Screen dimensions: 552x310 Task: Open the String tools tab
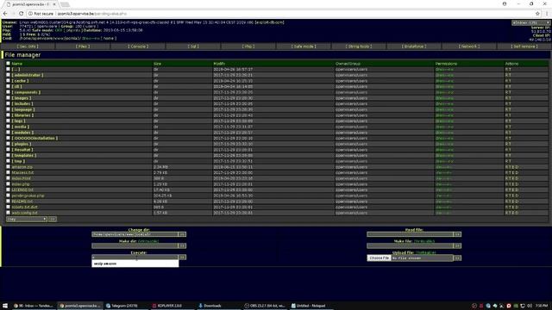(359, 46)
